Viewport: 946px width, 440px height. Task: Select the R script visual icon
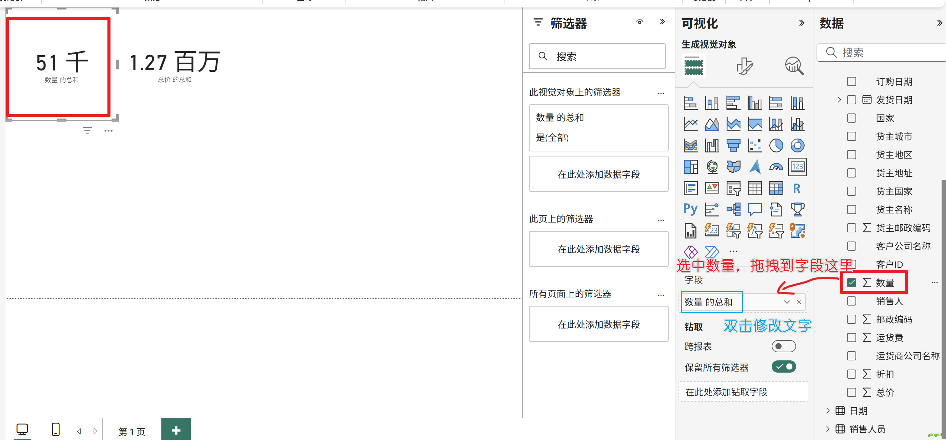tap(796, 188)
